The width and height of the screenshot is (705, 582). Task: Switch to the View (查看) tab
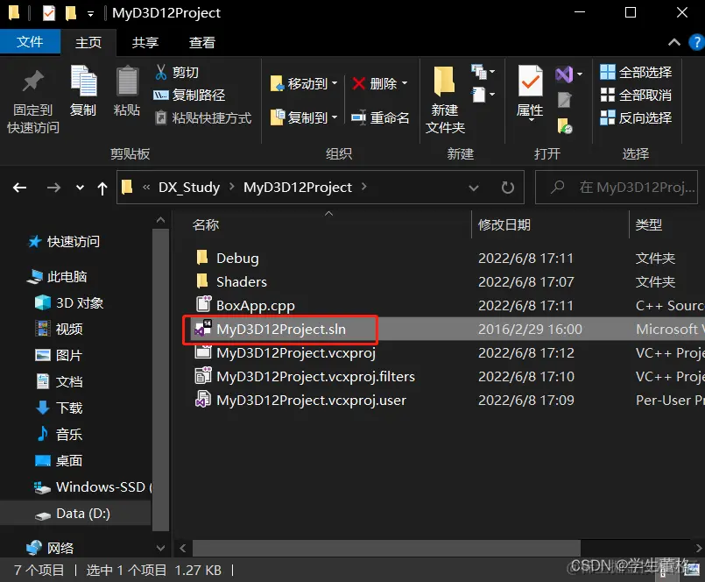pos(202,43)
